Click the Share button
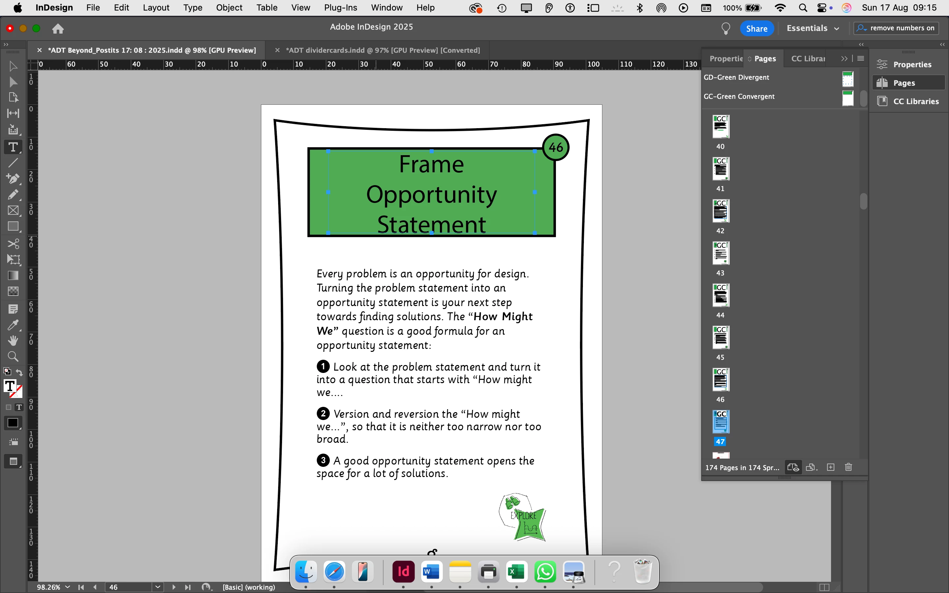 [757, 28]
